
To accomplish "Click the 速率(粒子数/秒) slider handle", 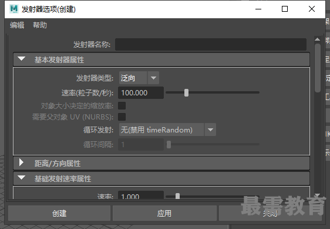I will pyautogui.click(x=186, y=92).
